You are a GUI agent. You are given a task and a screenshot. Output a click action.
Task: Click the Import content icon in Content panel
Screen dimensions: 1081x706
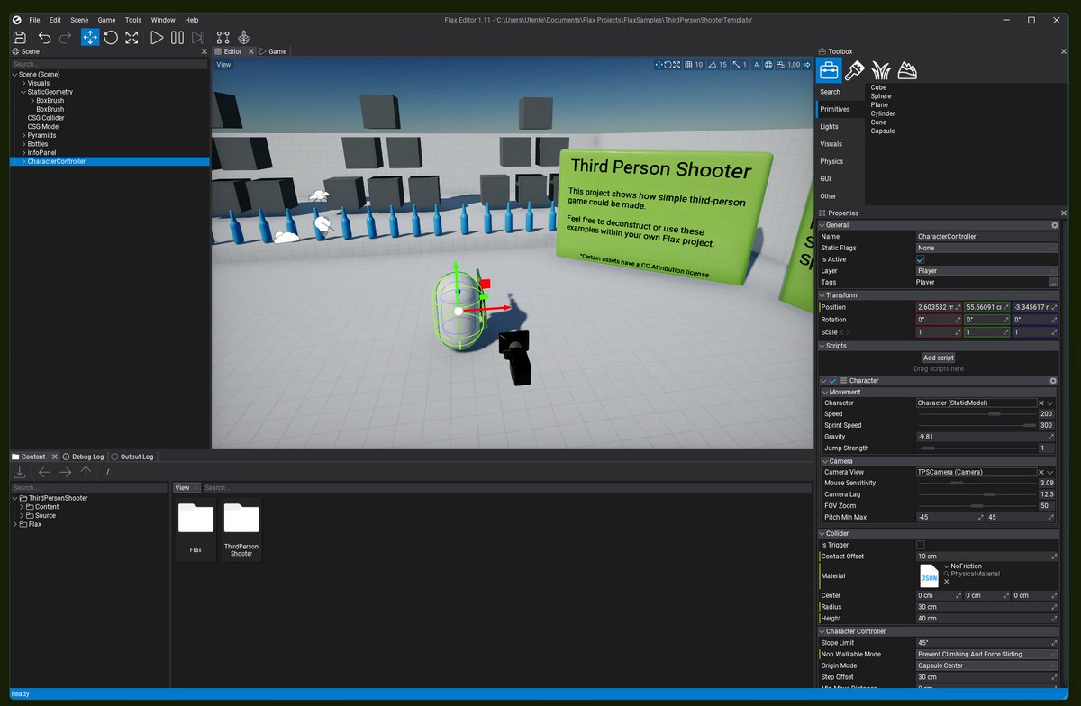pyautogui.click(x=19, y=472)
